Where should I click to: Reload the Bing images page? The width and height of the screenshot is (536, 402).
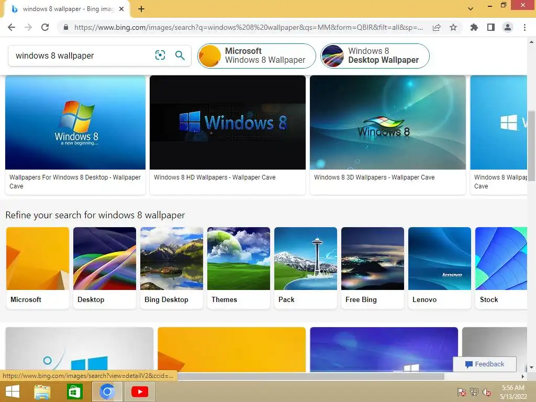45,27
